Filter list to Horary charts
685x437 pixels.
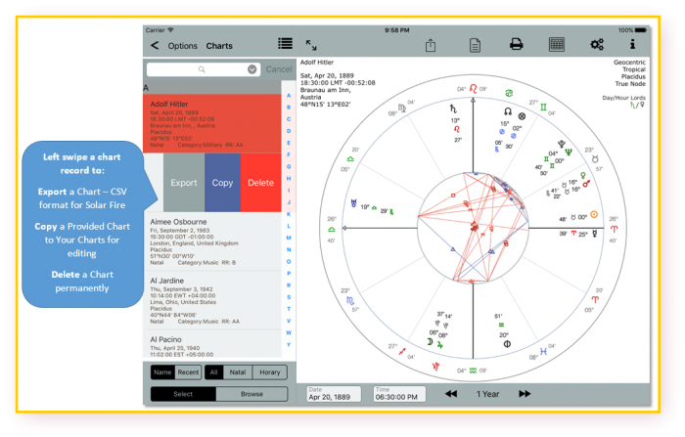(x=269, y=372)
